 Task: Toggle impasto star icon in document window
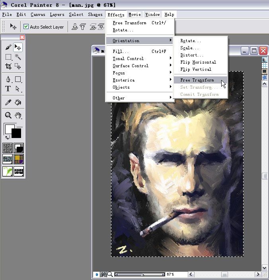pyautogui.click(x=265, y=78)
